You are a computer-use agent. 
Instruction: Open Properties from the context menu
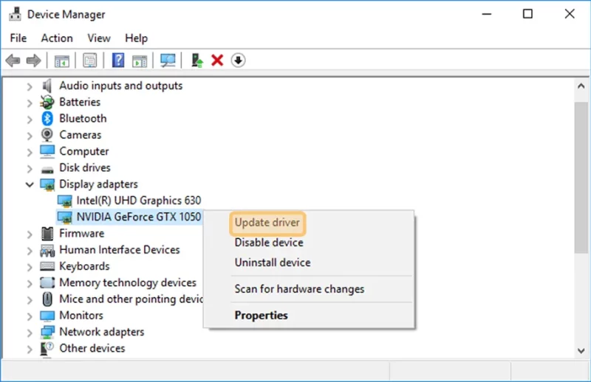click(x=261, y=316)
